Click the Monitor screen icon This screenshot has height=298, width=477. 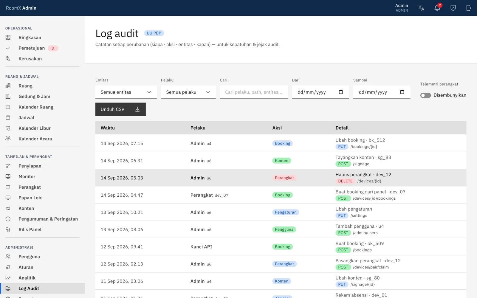coord(8,177)
